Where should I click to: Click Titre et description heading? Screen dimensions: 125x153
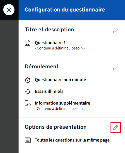click(x=49, y=30)
